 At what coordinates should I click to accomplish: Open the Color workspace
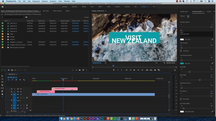[x=92, y=6]
